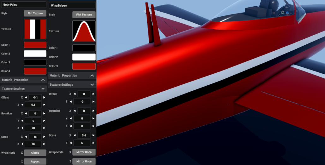Image resolution: width=325 pixels, height=165 pixels.
Task: Increase WingStripes Scale Z value
Action: (93, 143)
